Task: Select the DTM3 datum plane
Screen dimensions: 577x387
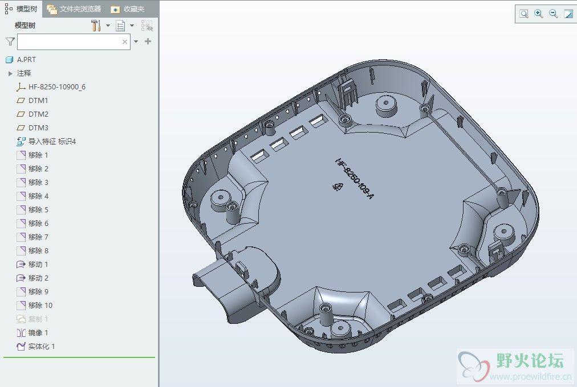Action: [x=32, y=128]
